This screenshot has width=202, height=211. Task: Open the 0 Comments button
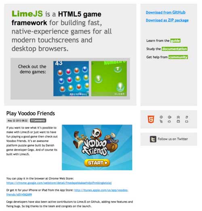[38, 121]
